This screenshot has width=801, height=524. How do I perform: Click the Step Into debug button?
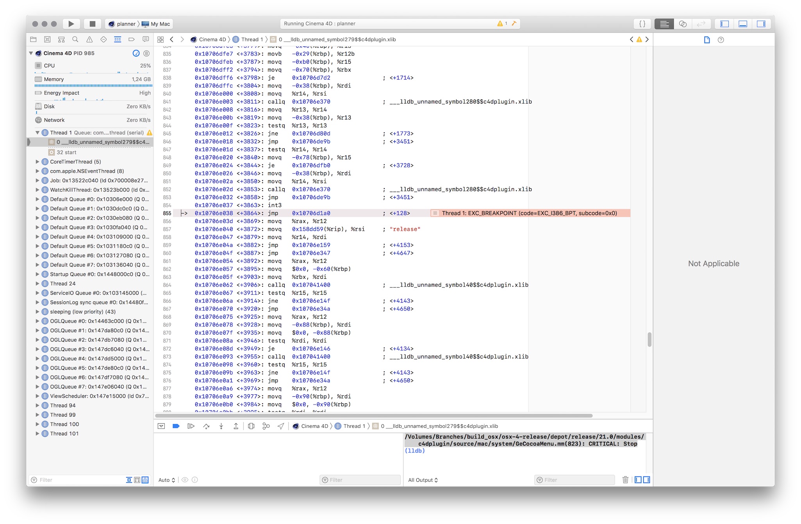pos(221,426)
